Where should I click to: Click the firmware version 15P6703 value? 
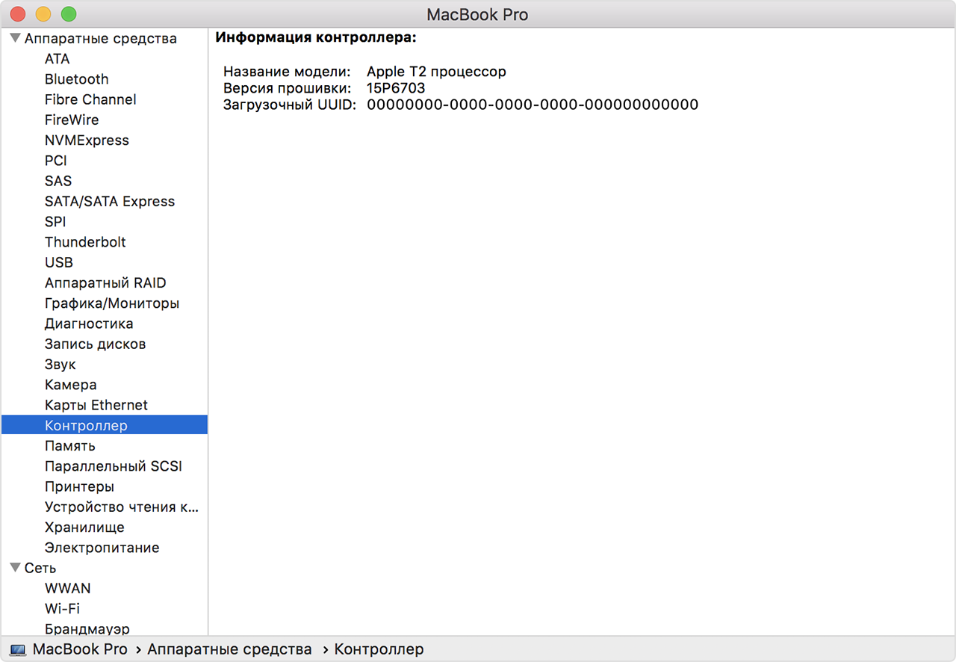point(396,88)
